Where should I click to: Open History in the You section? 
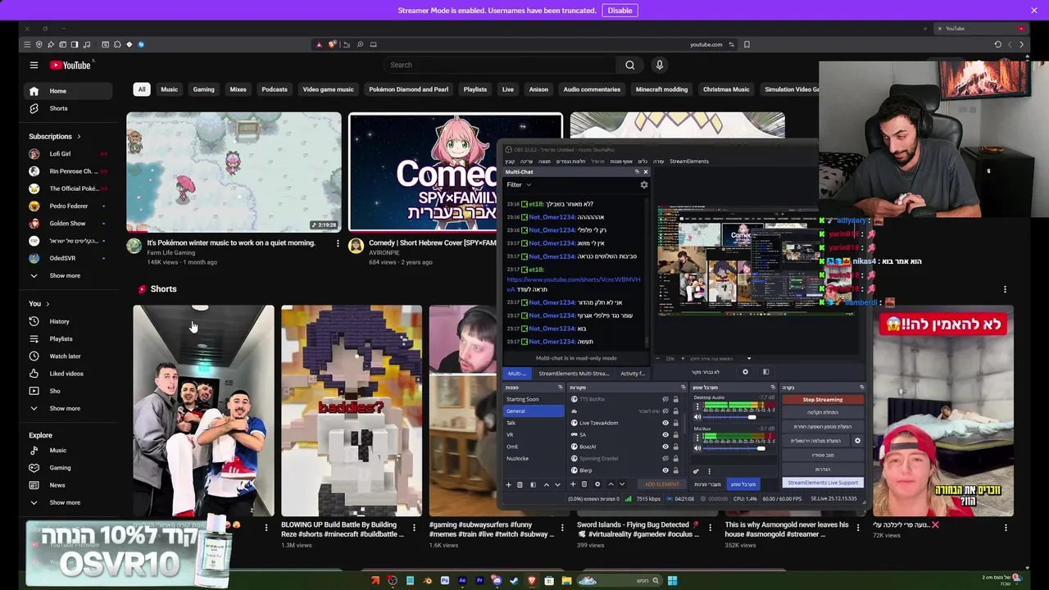(66, 321)
